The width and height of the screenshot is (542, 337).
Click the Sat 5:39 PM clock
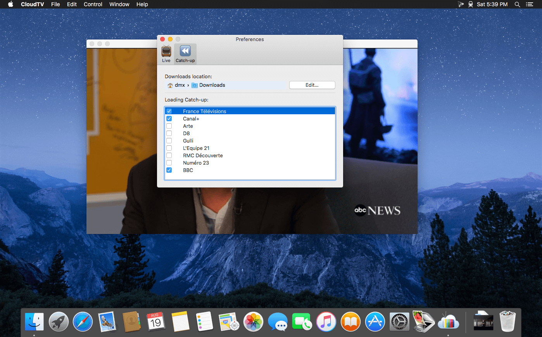tap(492, 4)
